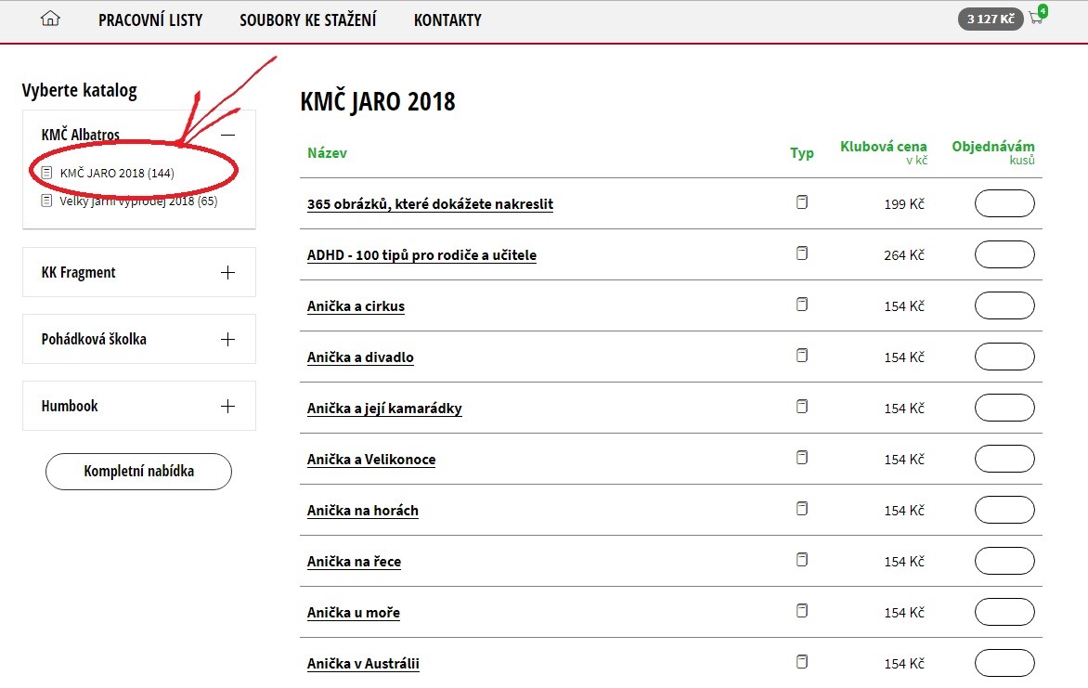
Task: Click the 3 127 Kč cart total
Action: pyautogui.click(x=991, y=19)
